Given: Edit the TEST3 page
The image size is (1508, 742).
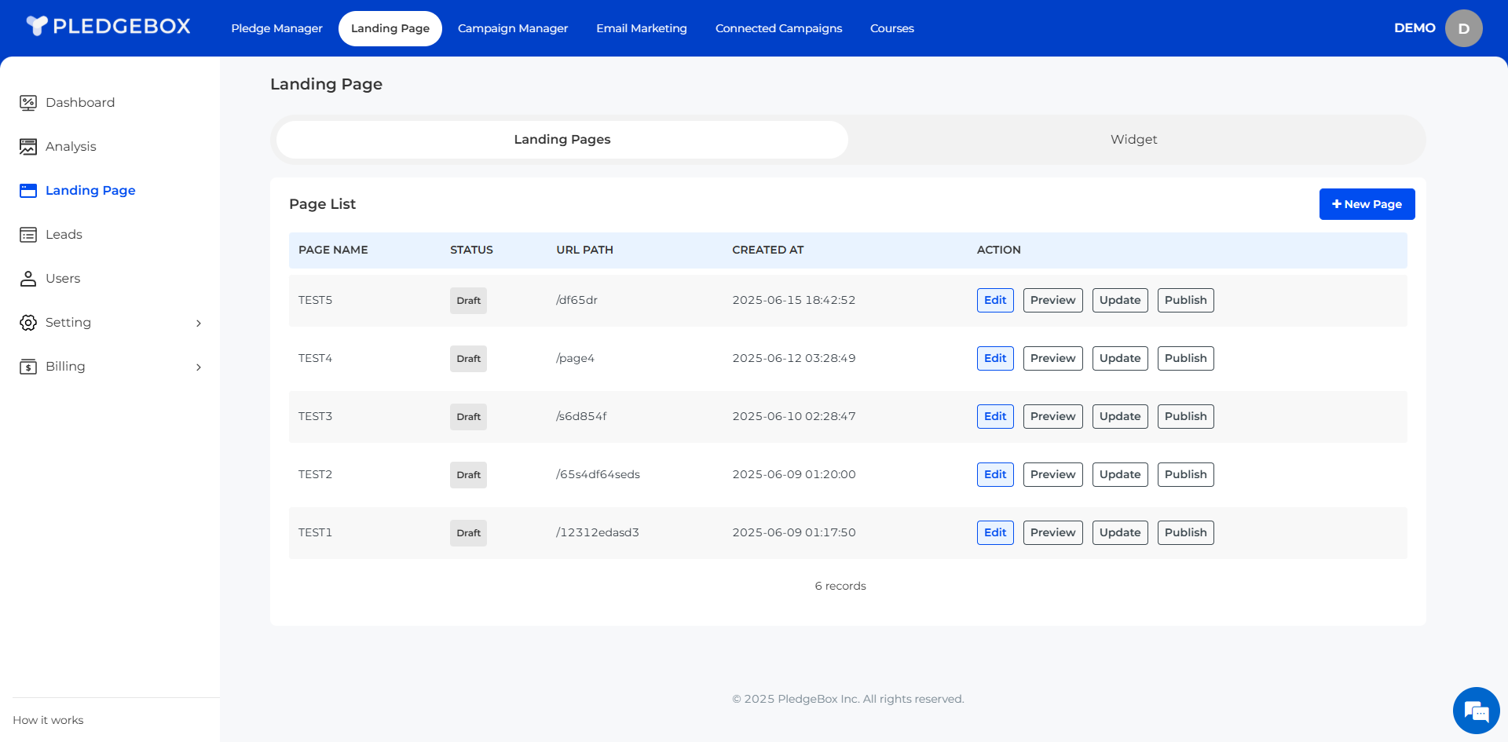Looking at the screenshot, I should (x=995, y=416).
